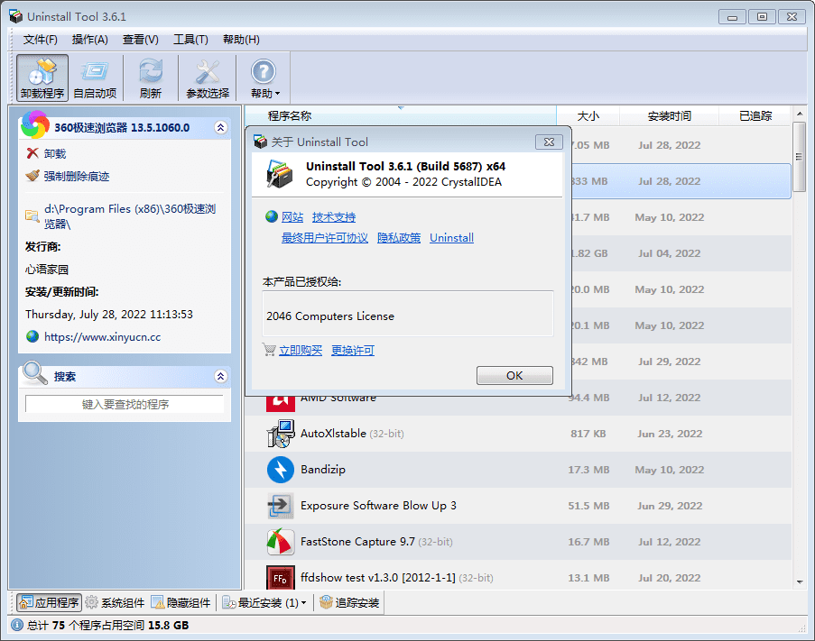
Task: Click the Uninstall link in About dialog
Action: pyautogui.click(x=451, y=238)
